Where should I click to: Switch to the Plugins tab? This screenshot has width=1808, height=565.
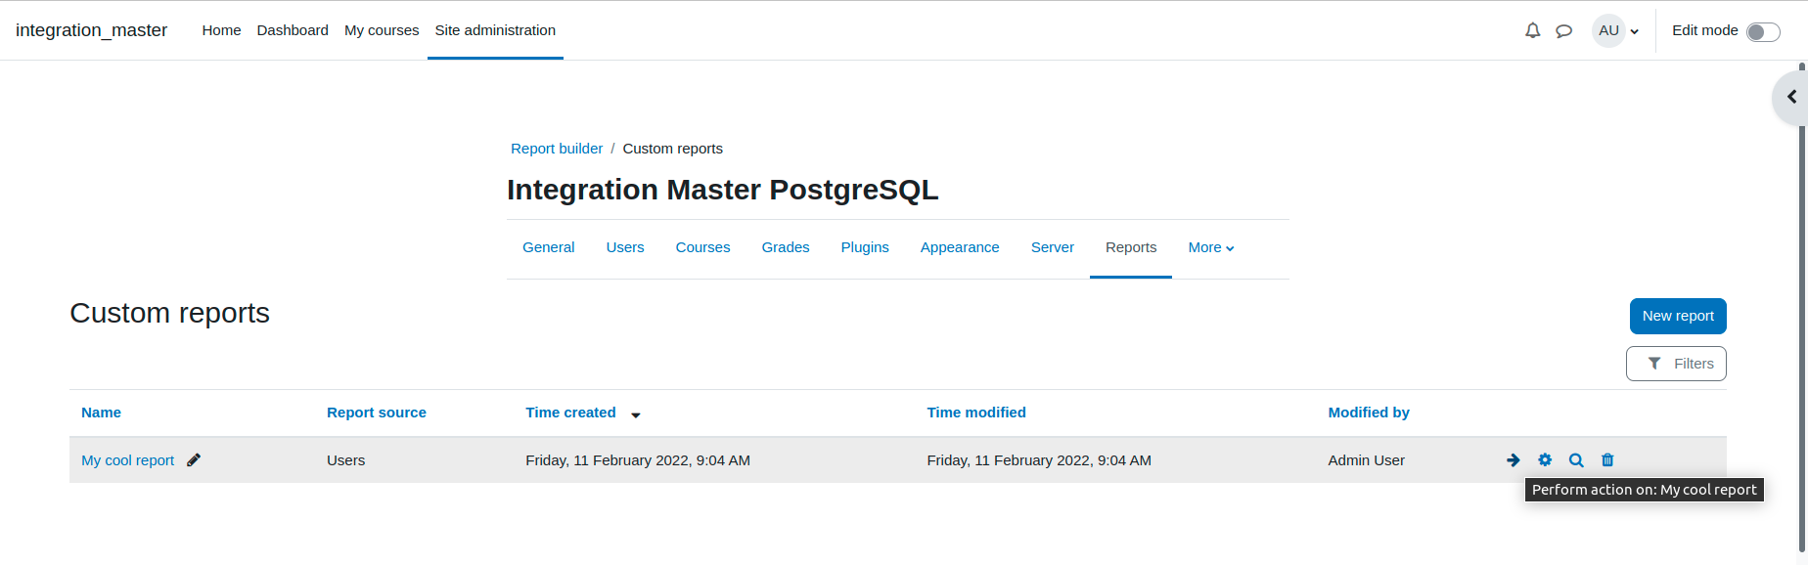click(865, 247)
